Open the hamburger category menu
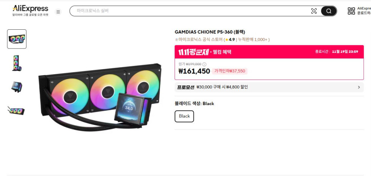The height and width of the screenshot is (176, 371). [x=58, y=12]
